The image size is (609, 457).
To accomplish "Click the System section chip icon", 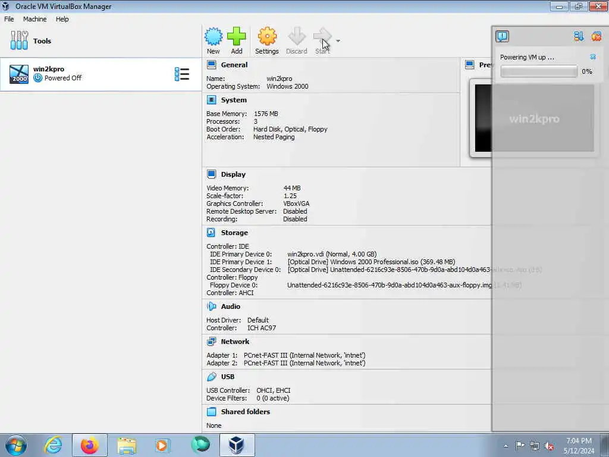I will pos(211,100).
